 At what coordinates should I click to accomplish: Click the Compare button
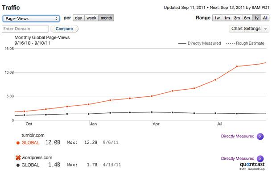tap(64, 29)
